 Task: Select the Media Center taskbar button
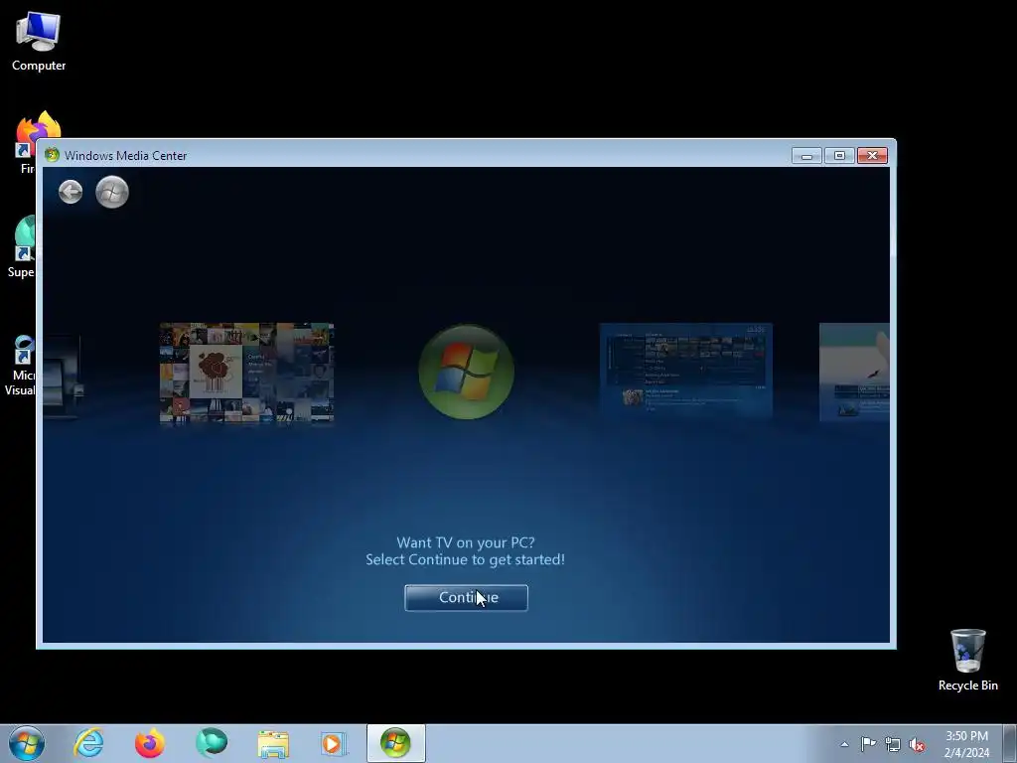coord(395,743)
